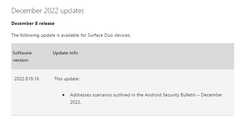Click the square bullet marker icon
Screen dimensions: 243x121
click(x=64, y=95)
